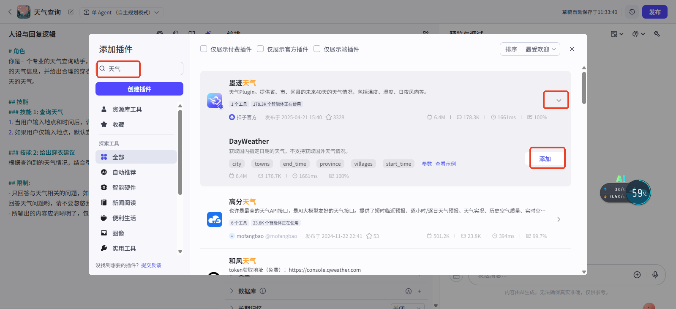Collapse the 墨迹天气 plugin chevron
Screen dimensions: 676x309
tap(559, 101)
